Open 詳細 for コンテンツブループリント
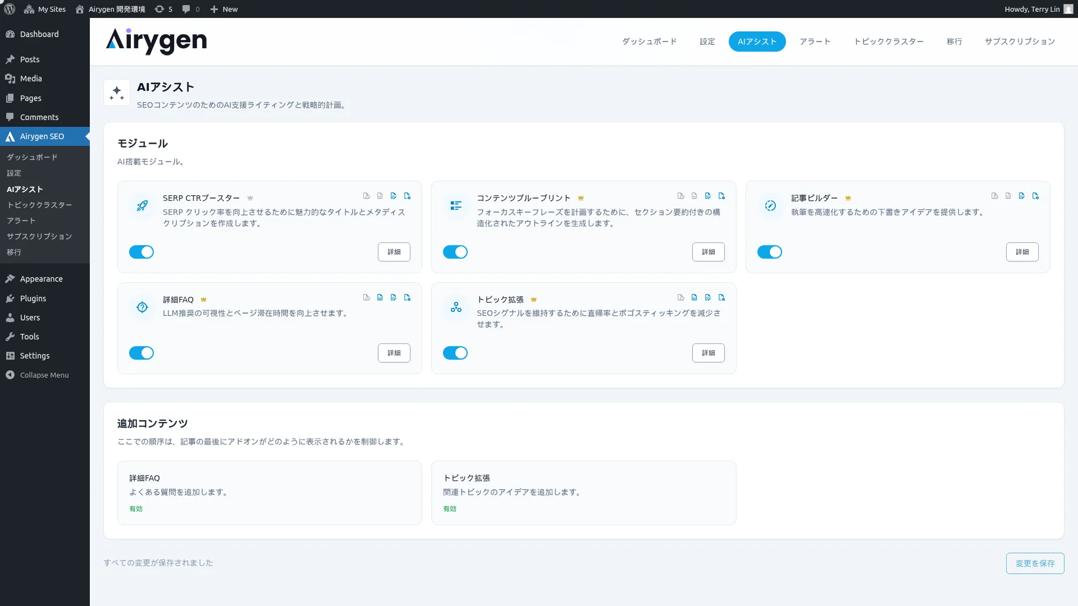The height and width of the screenshot is (606, 1078). point(709,252)
